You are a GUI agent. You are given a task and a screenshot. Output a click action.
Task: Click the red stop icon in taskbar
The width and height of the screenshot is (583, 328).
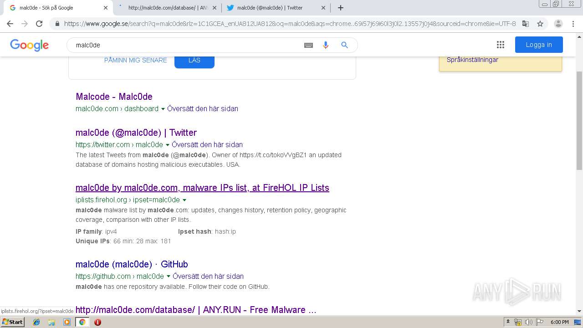coord(97,322)
